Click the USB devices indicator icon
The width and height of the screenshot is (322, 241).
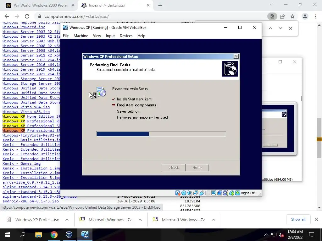coord(202,193)
